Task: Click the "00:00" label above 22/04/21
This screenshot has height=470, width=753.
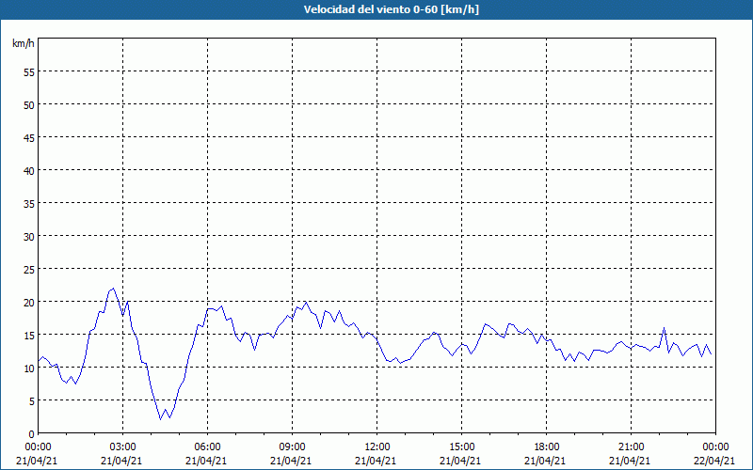Action: click(715, 447)
